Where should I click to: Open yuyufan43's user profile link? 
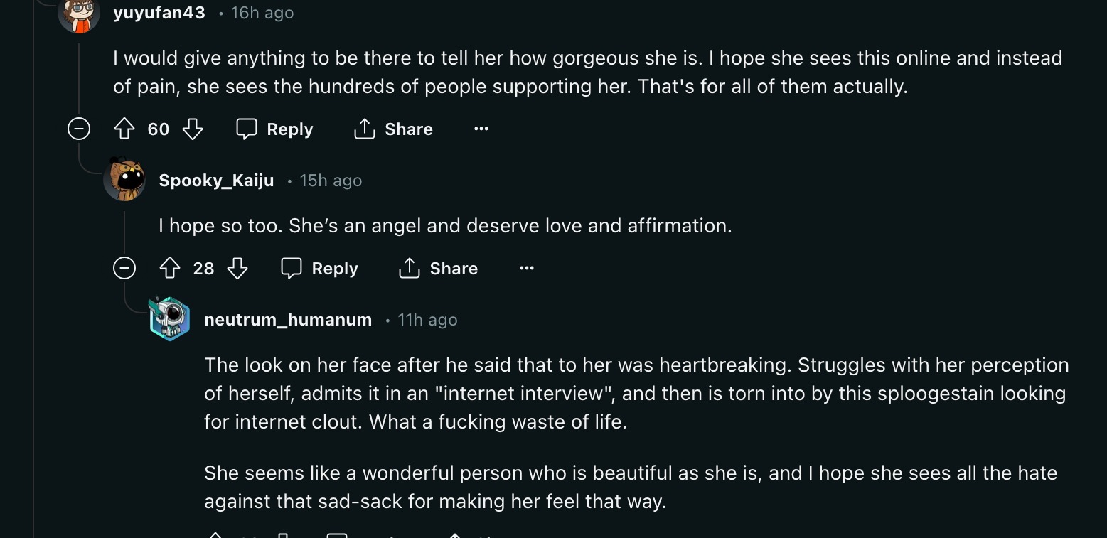[159, 13]
